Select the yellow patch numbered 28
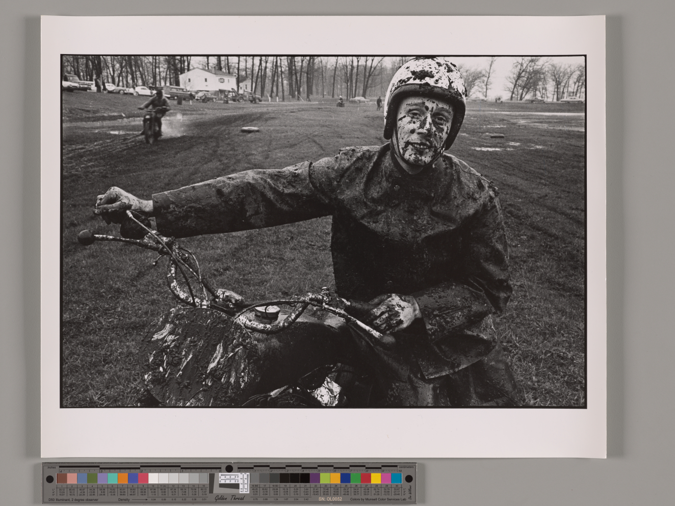This screenshot has height=506, width=675. pyautogui.click(x=376, y=478)
